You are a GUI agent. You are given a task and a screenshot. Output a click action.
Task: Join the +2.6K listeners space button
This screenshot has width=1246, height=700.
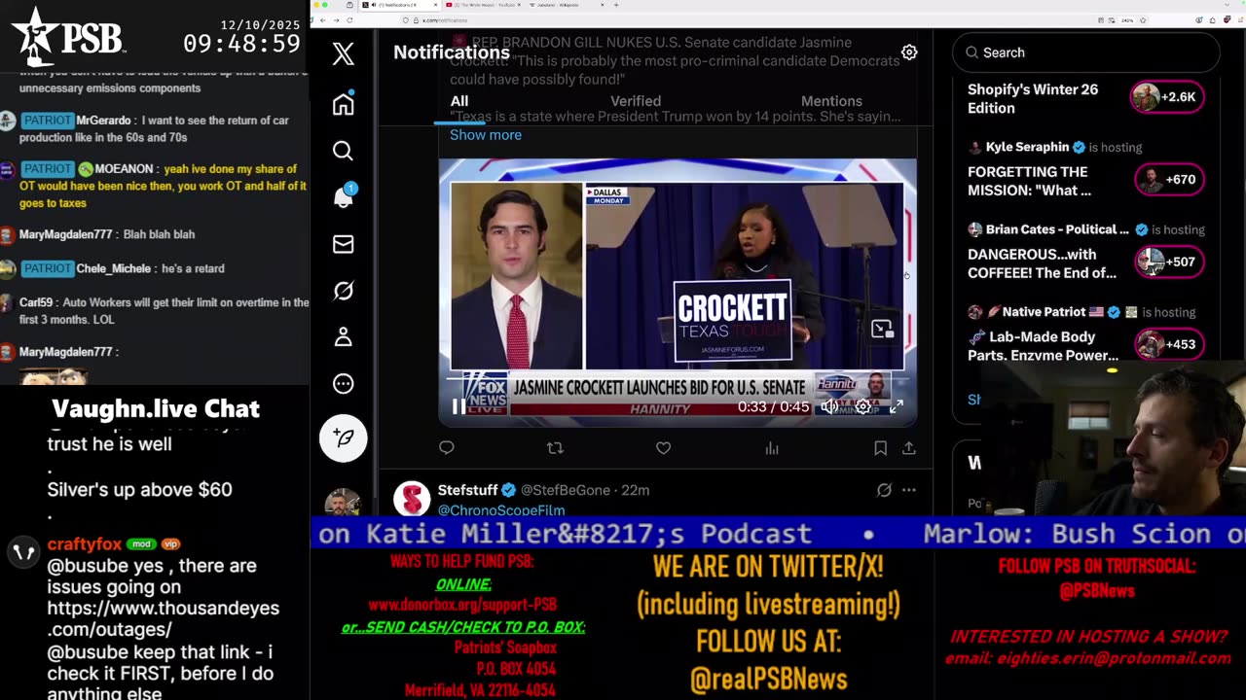pyautogui.click(x=1166, y=97)
